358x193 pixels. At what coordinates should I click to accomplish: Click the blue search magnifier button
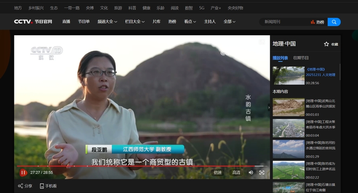(334, 22)
